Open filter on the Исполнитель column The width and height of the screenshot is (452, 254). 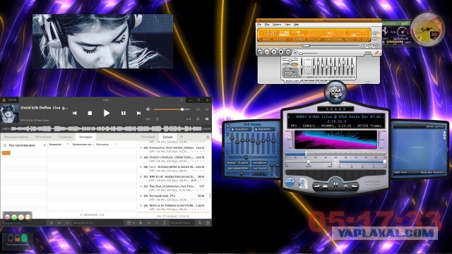click(115, 144)
